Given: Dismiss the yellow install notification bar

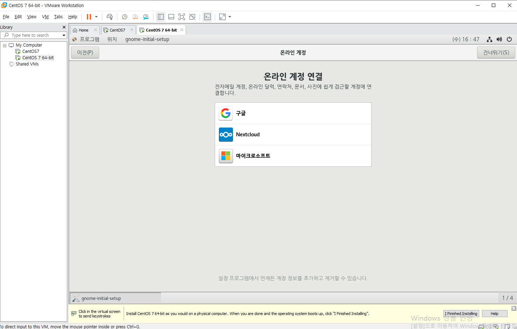Looking at the screenshot, I should pos(514,308).
